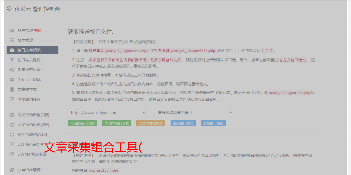Viewport: 351px width, 175px height.
Task: Click the refresh icon for 同义词伪原创[1版]
Action: [12, 115]
